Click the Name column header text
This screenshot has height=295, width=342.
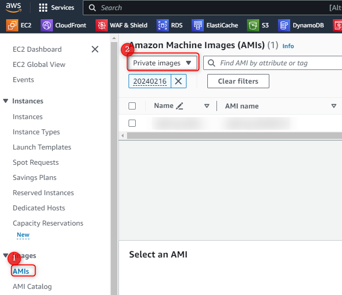pyautogui.click(x=164, y=106)
